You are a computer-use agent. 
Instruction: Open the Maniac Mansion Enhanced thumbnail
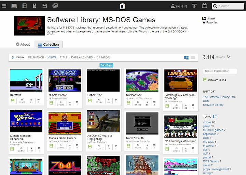[26, 121]
